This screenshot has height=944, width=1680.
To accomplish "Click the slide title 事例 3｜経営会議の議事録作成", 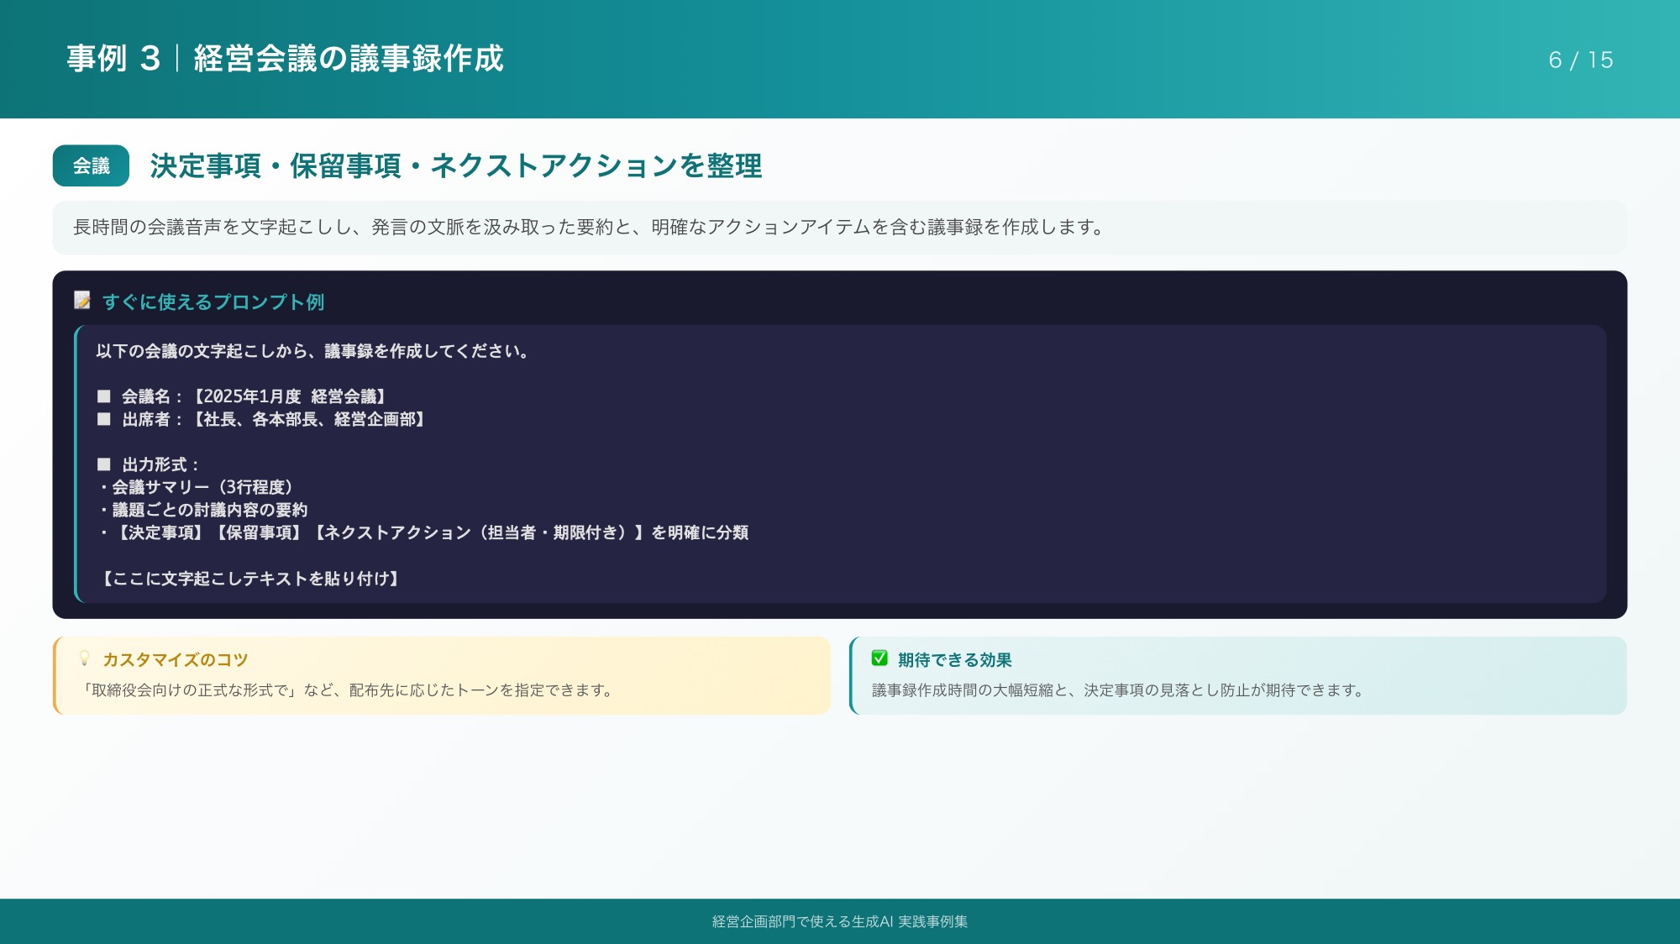I will coord(285,59).
